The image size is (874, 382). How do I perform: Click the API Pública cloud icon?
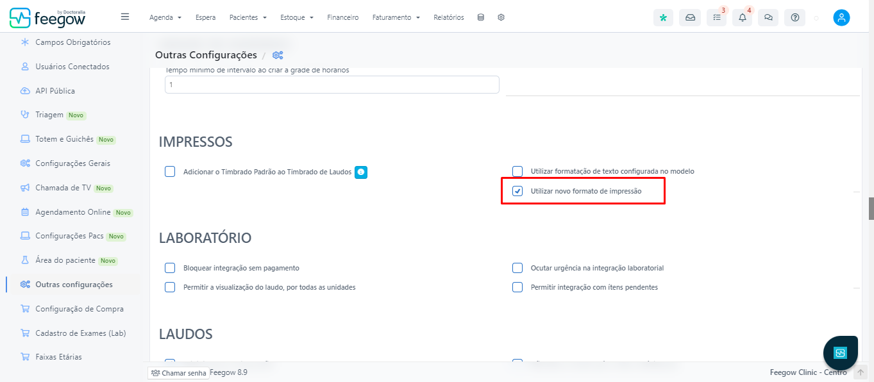tap(25, 91)
